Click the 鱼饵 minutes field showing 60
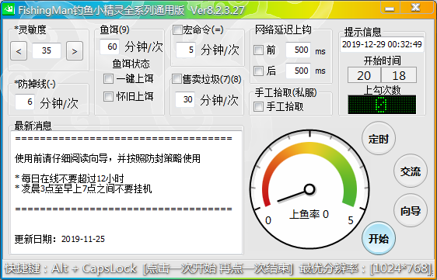This screenshot has width=437, height=280. tap(110, 47)
